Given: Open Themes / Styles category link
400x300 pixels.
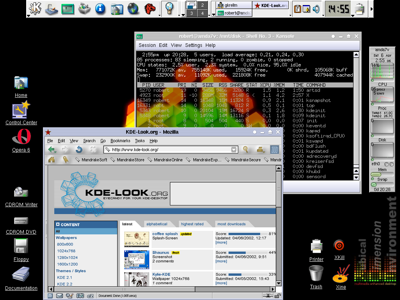Looking at the screenshot, I should point(71,271).
